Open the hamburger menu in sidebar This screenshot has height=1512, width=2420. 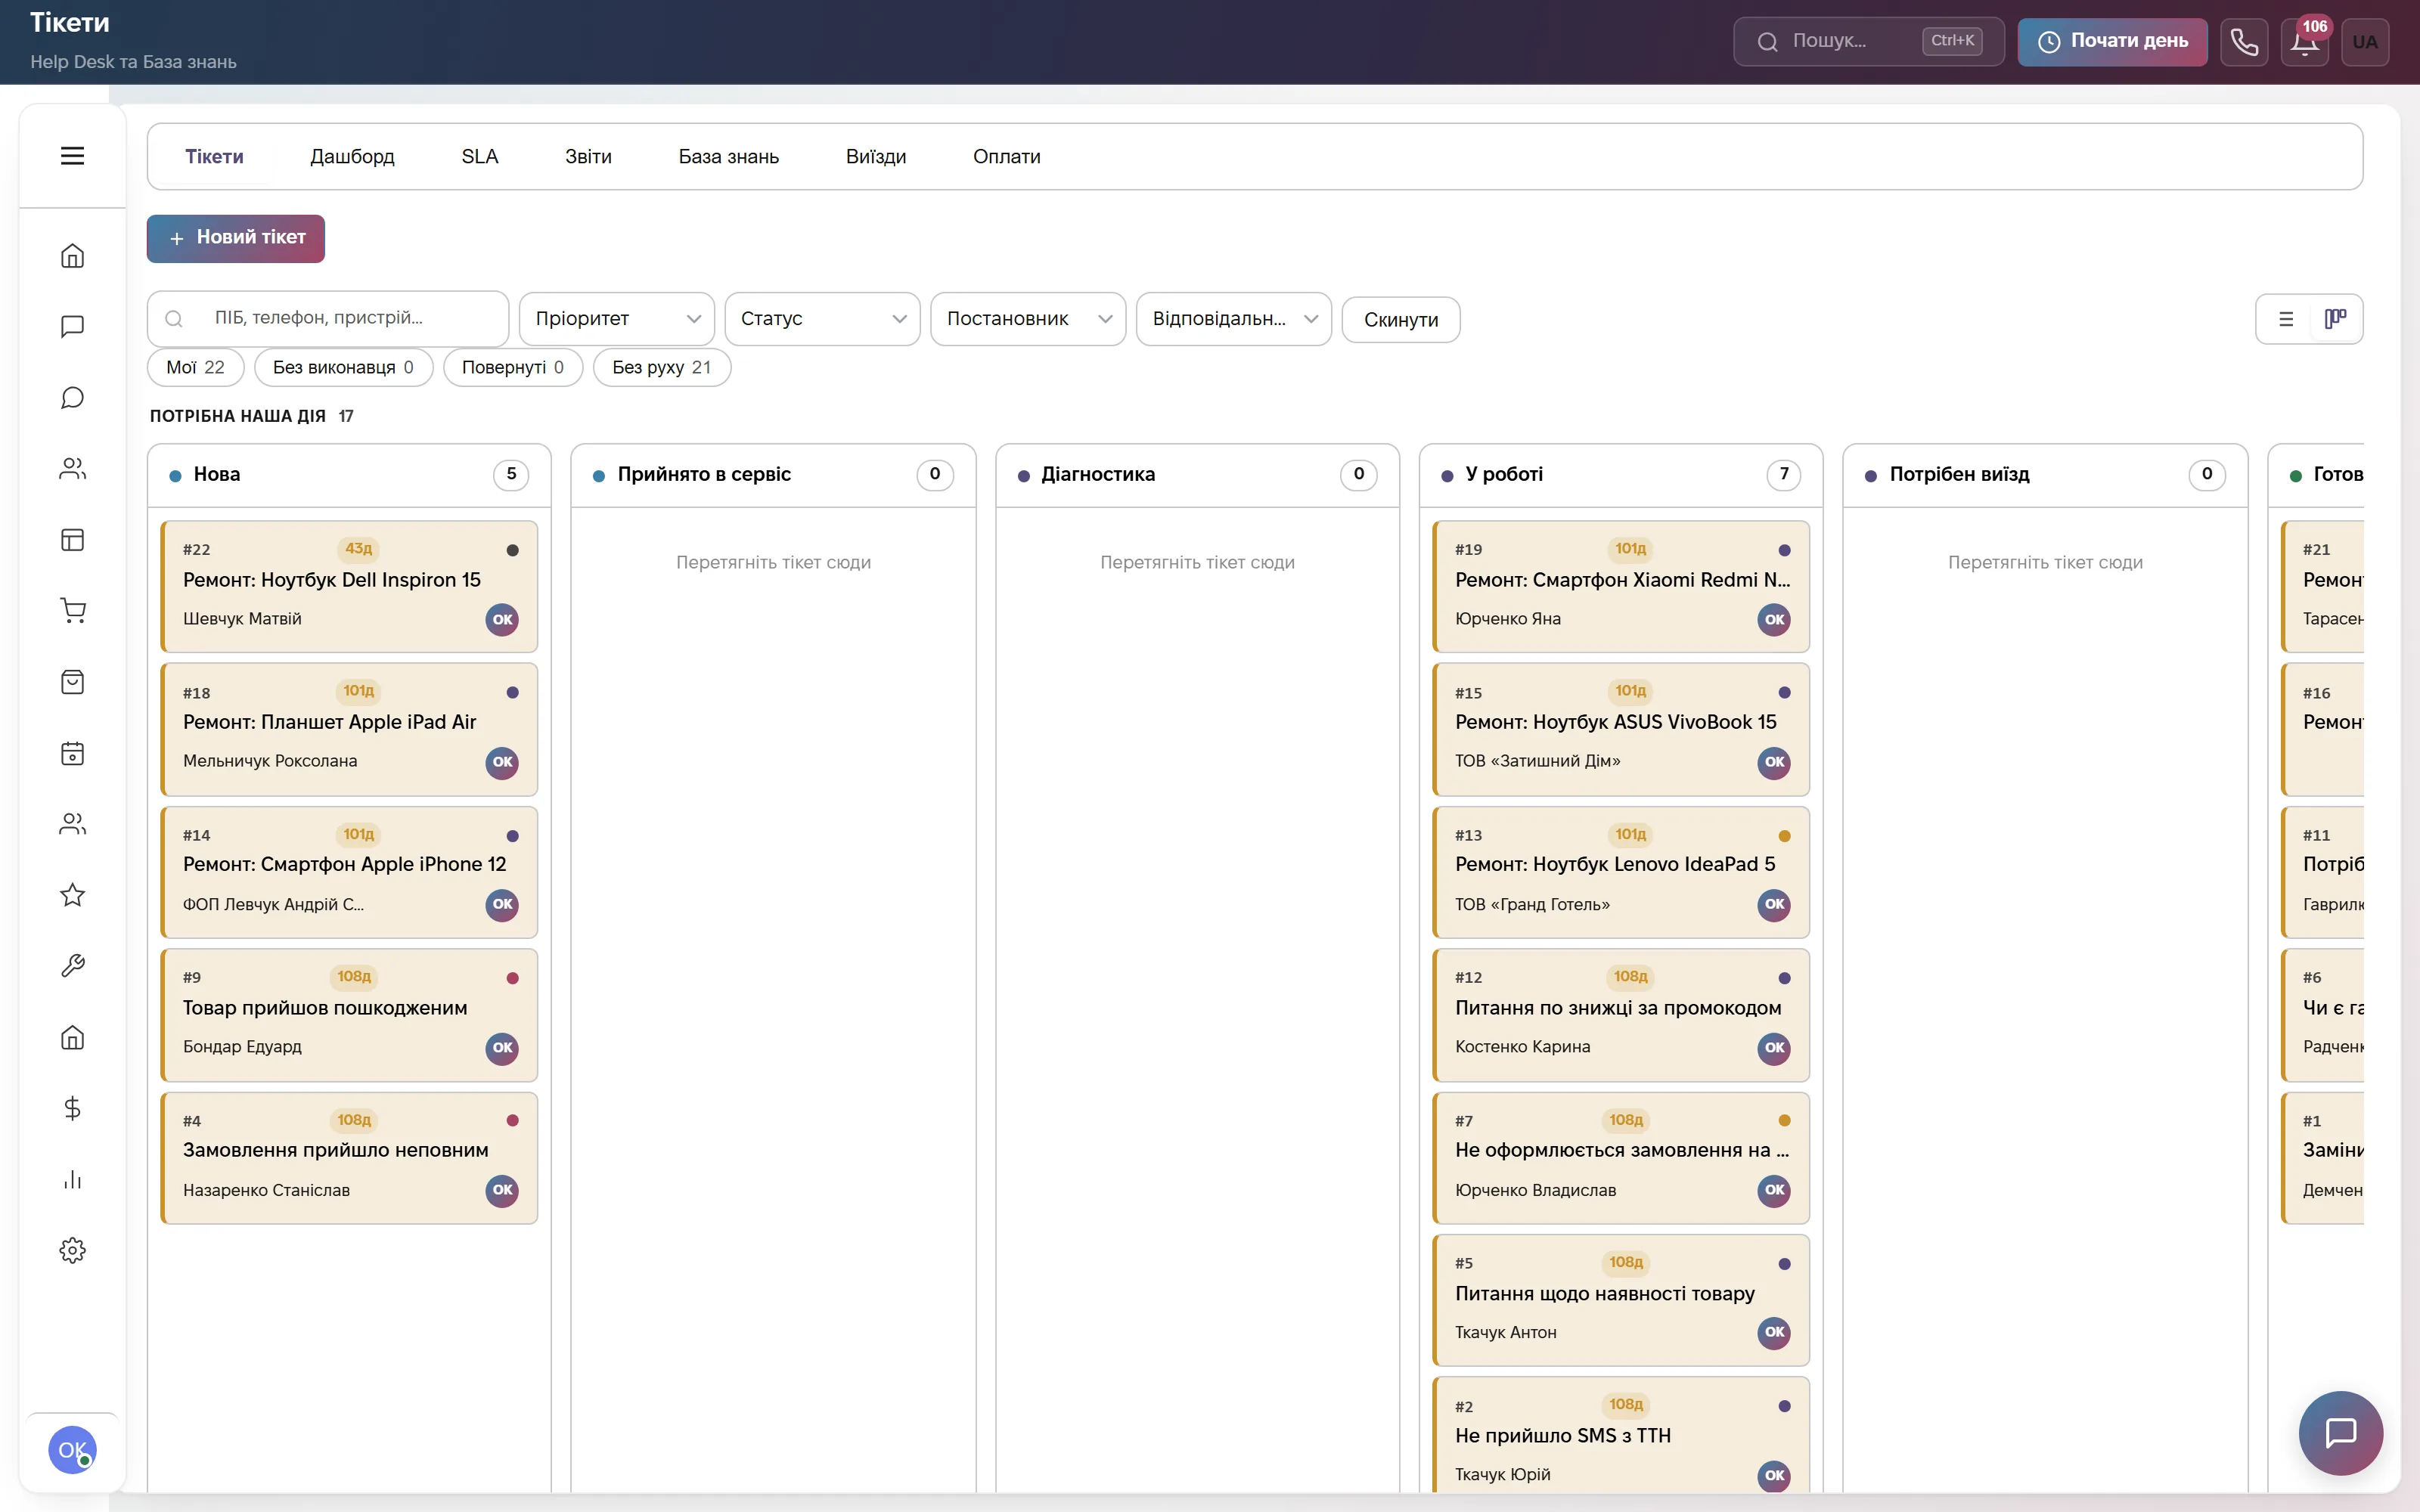tap(72, 156)
